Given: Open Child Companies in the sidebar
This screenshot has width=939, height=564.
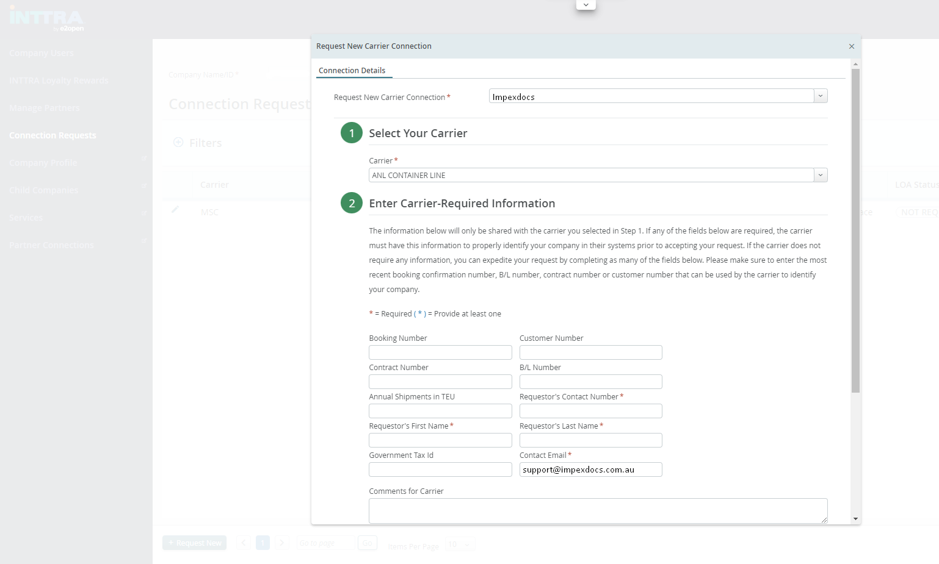Looking at the screenshot, I should pyautogui.click(x=44, y=190).
